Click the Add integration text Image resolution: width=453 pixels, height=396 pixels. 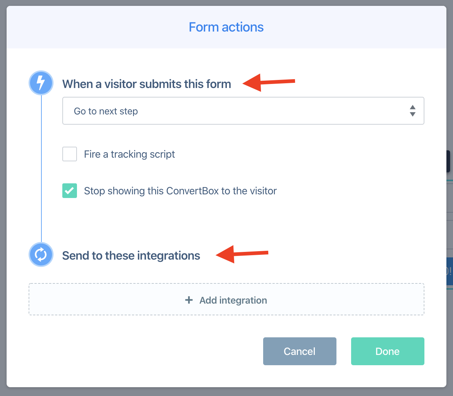(233, 300)
